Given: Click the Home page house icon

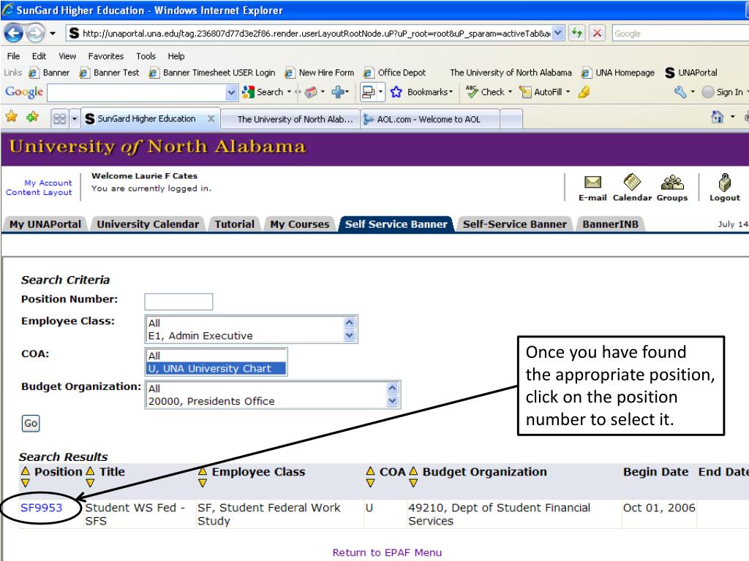Looking at the screenshot, I should pyautogui.click(x=717, y=117).
